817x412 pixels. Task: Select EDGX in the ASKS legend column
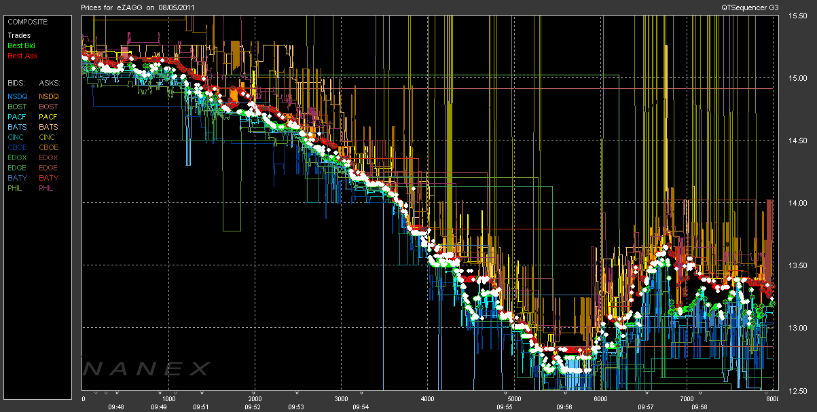point(49,157)
